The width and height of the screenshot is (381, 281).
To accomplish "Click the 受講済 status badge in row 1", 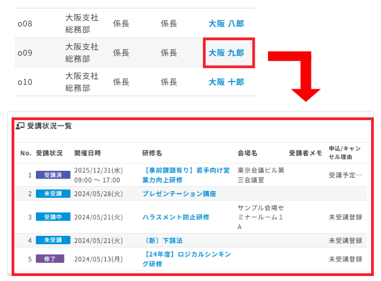I will [x=53, y=175].
